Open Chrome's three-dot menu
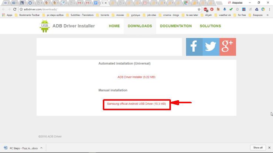This screenshot has height=153, width=273. (x=269, y=9)
